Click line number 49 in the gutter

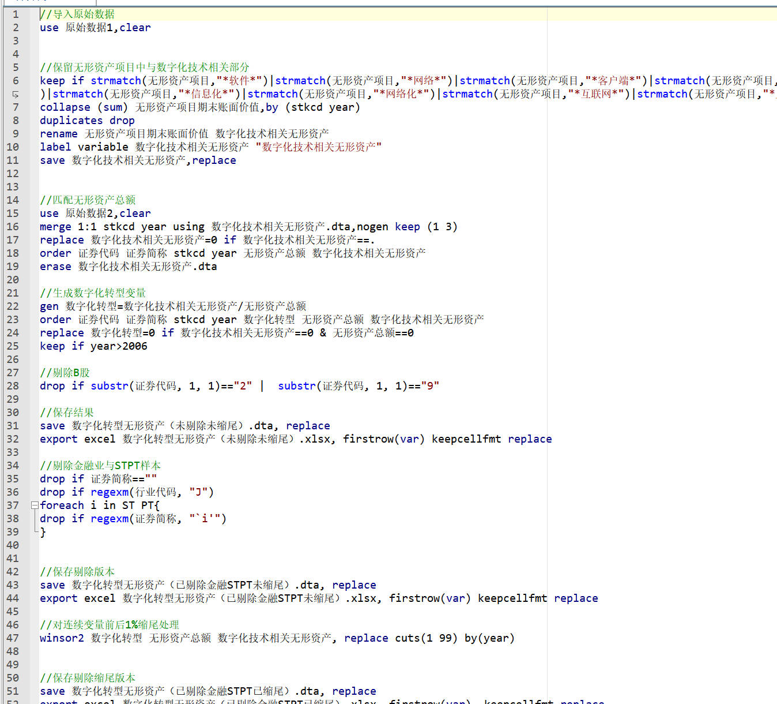pyautogui.click(x=13, y=664)
